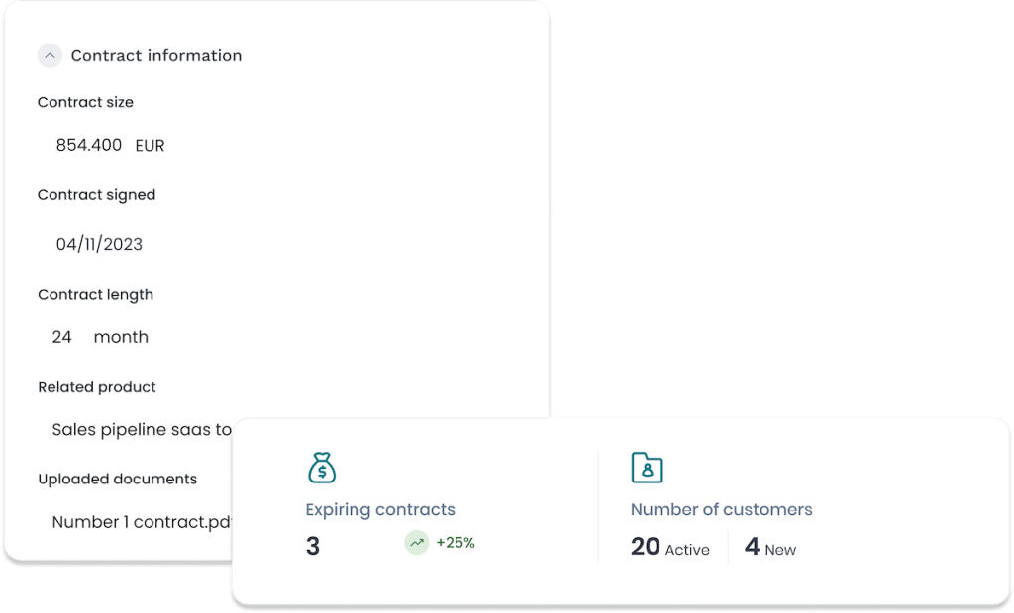Click the 4 New customers figure

pyautogui.click(x=769, y=548)
